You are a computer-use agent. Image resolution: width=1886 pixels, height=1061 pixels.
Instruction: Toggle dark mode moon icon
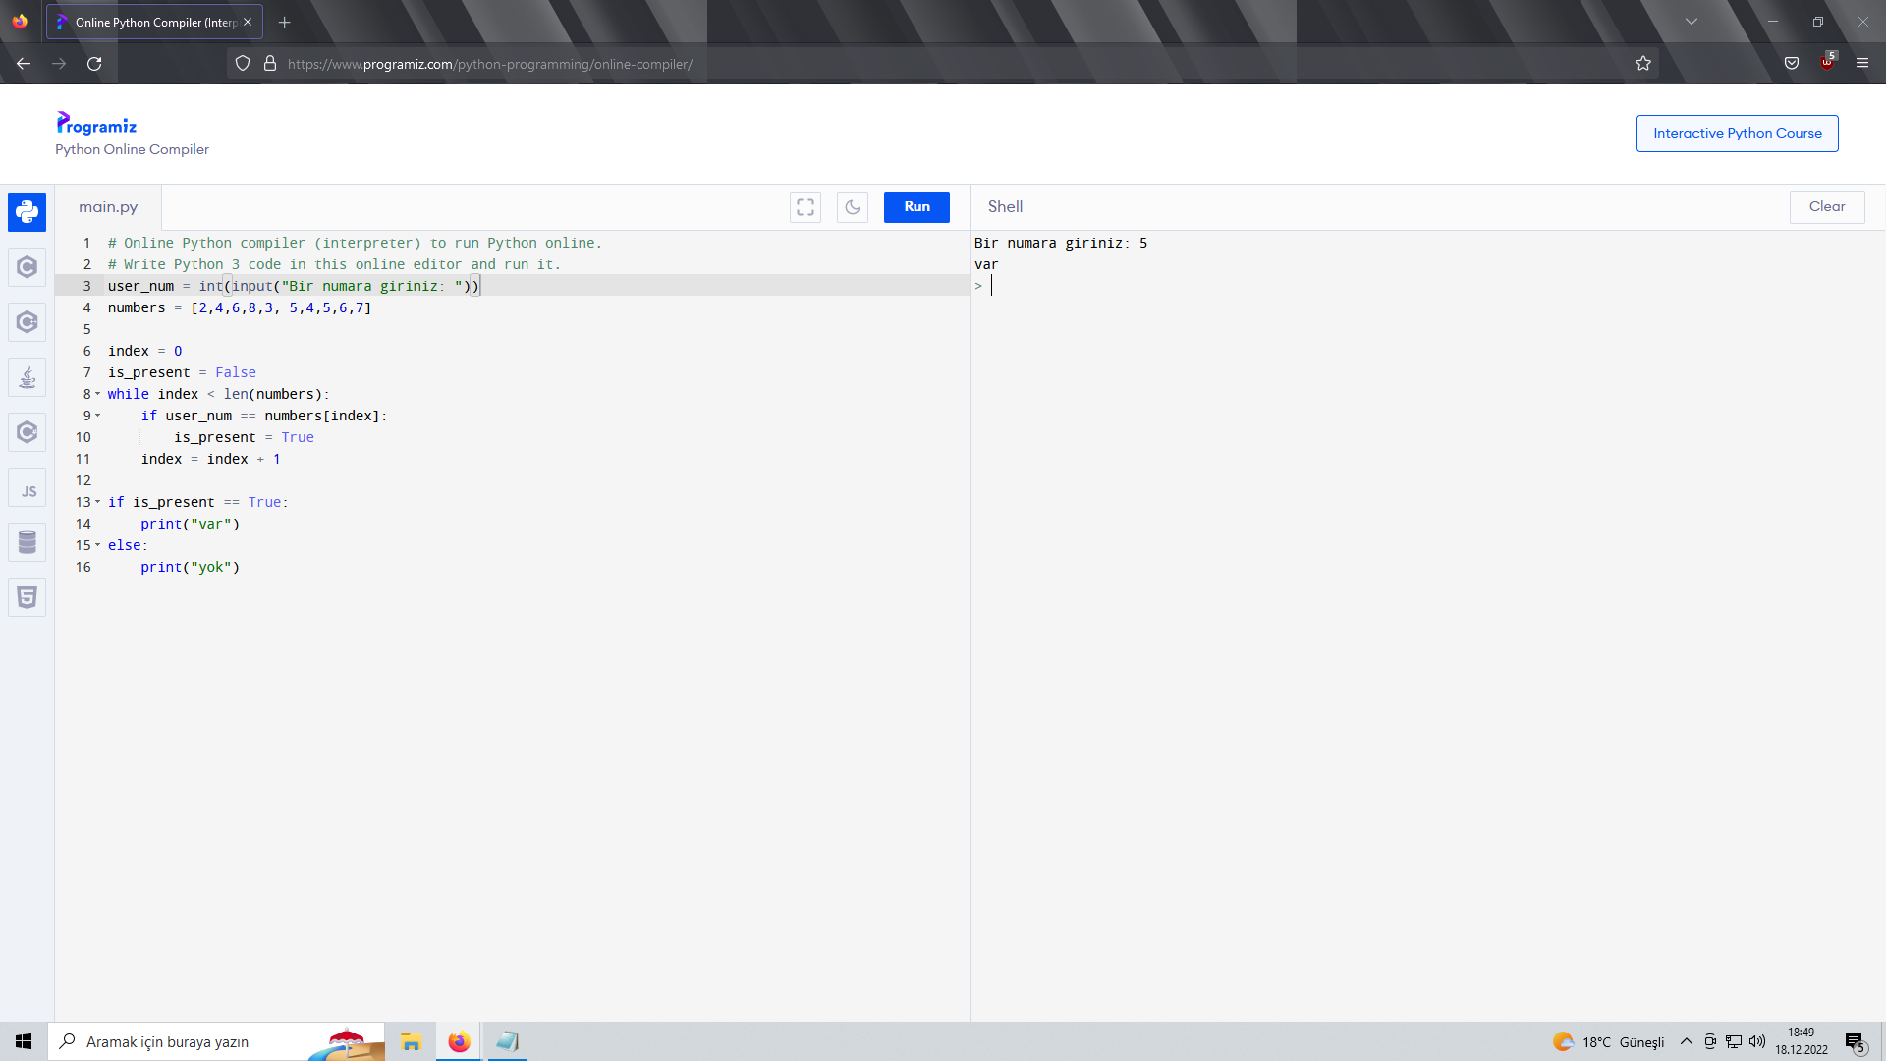[x=852, y=207]
